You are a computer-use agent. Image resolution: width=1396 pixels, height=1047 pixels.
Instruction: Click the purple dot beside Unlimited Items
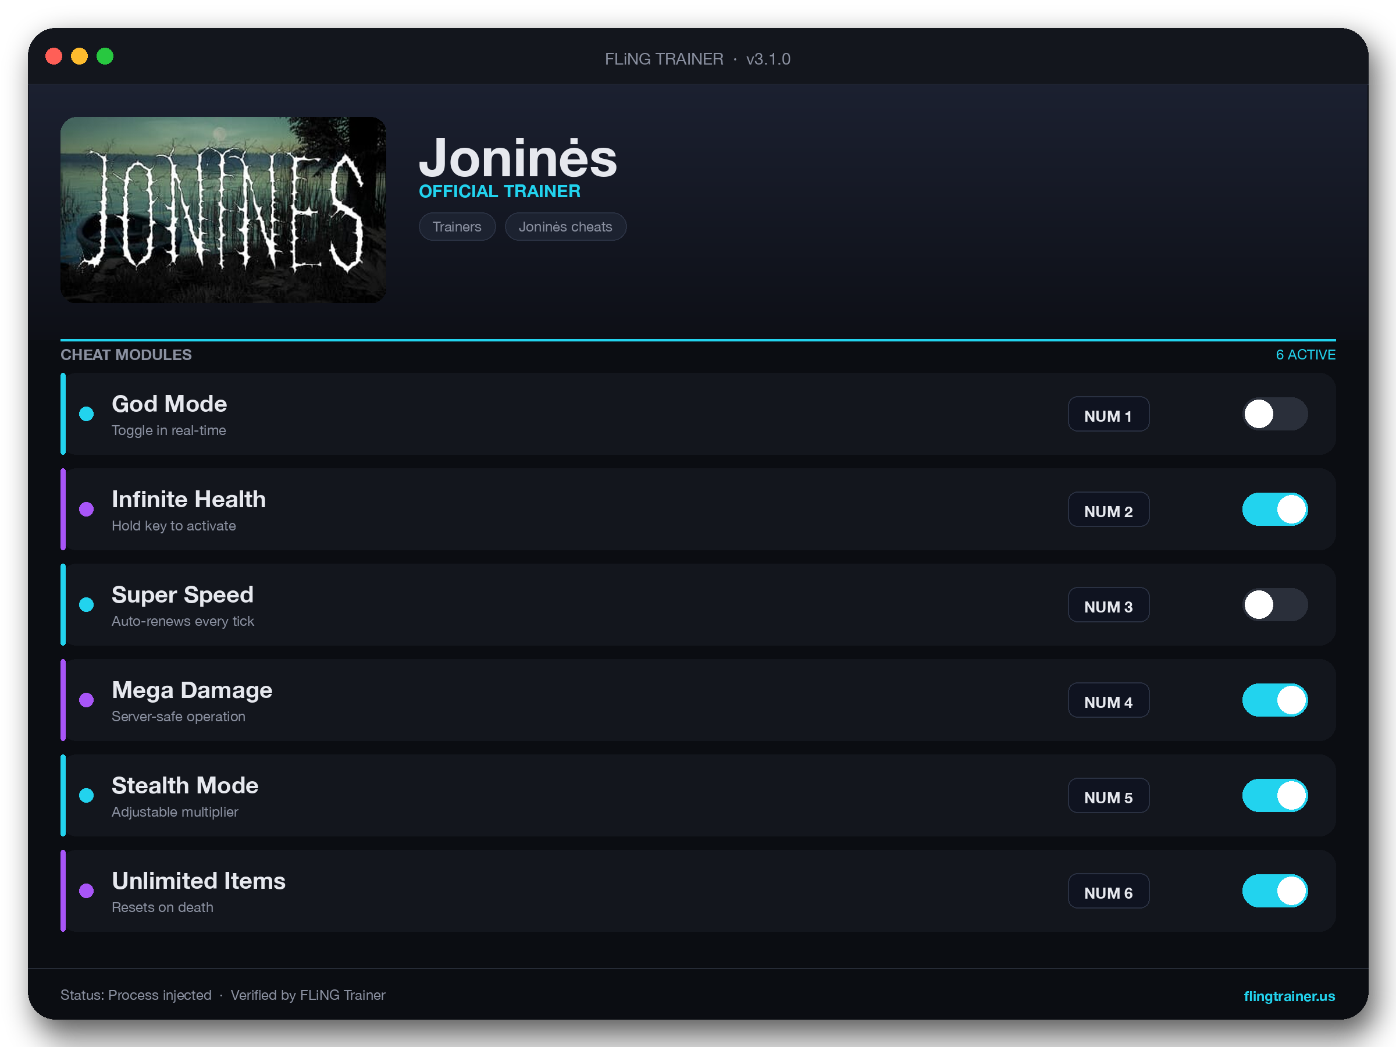pyautogui.click(x=87, y=891)
